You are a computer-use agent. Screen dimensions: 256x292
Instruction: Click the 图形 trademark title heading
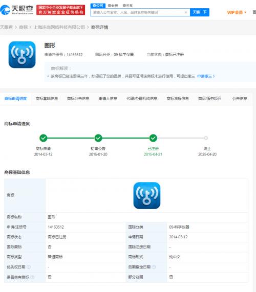click(50, 46)
